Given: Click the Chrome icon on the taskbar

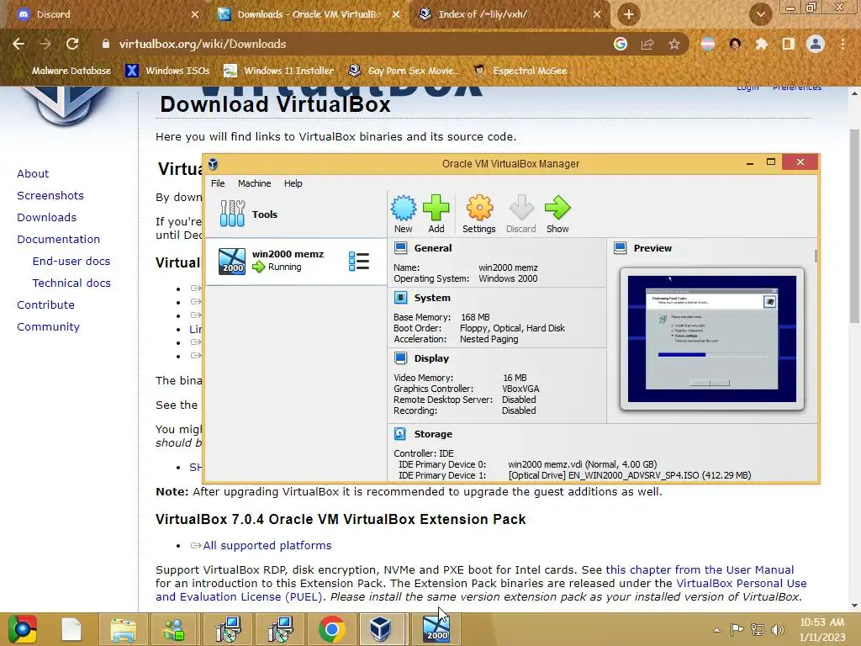Looking at the screenshot, I should (x=331, y=629).
